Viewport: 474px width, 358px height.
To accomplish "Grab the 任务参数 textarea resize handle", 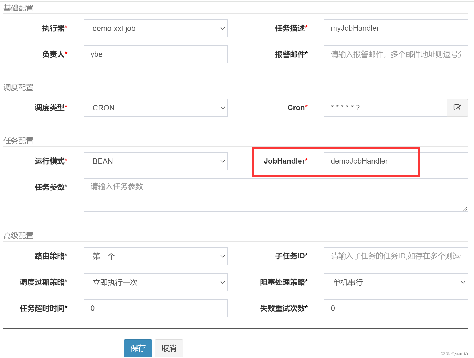I will tap(465, 209).
